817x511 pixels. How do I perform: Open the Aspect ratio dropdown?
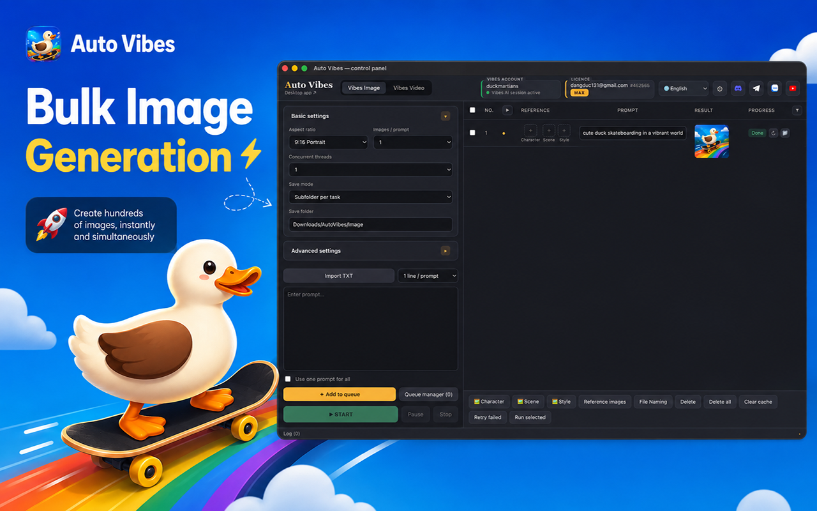click(x=328, y=142)
